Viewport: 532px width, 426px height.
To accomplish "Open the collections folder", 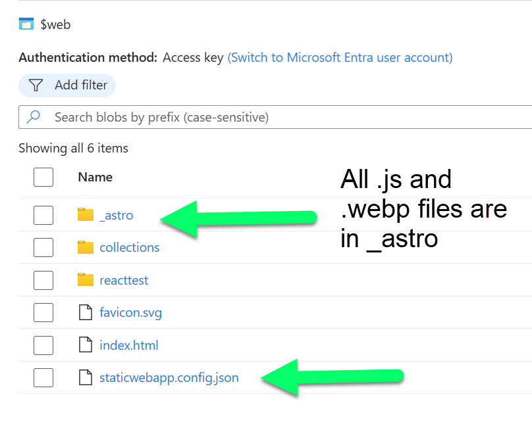I will tap(129, 247).
